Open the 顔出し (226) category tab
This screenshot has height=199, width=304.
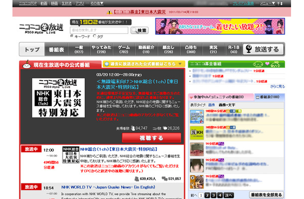pyautogui.click(x=168, y=49)
